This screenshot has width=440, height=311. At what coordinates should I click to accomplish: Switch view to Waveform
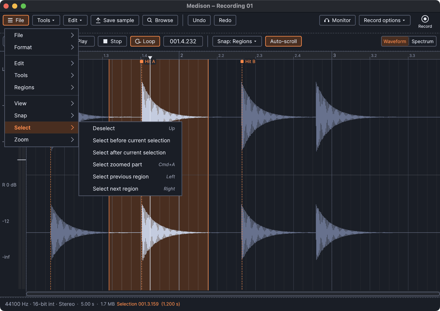(x=395, y=41)
